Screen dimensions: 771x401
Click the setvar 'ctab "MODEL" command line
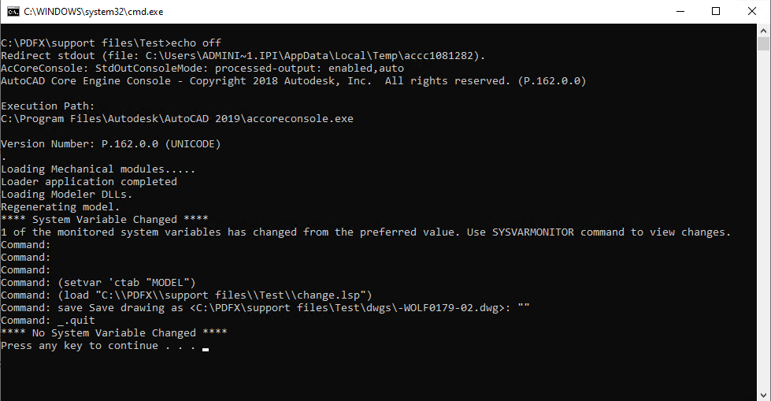pos(126,282)
